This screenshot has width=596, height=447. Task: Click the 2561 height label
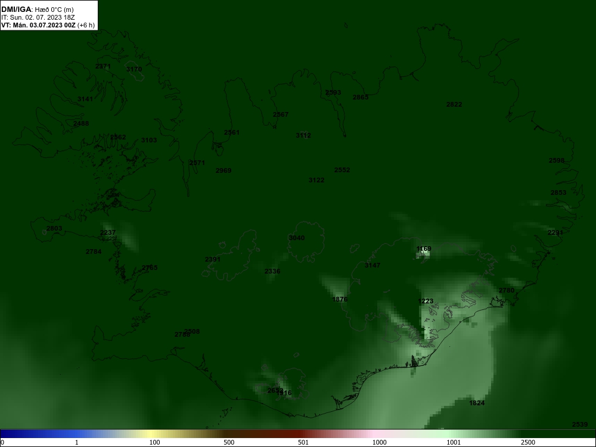click(232, 133)
